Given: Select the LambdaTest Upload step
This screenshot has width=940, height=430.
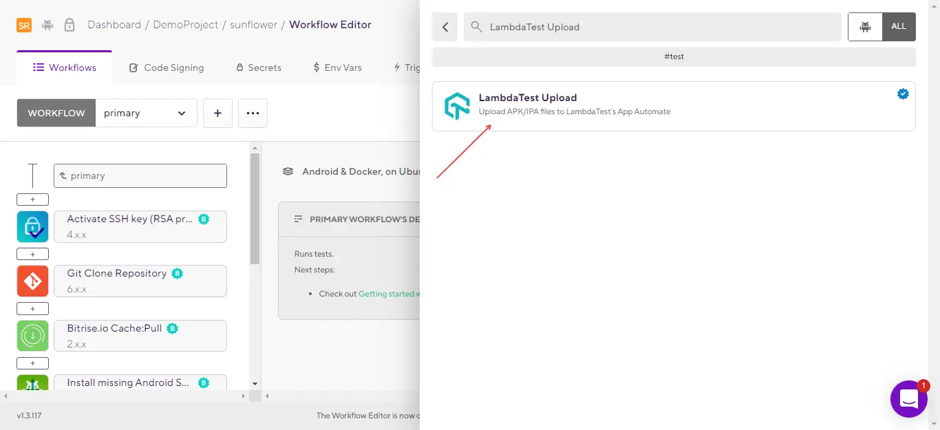Looking at the screenshot, I should 673,106.
